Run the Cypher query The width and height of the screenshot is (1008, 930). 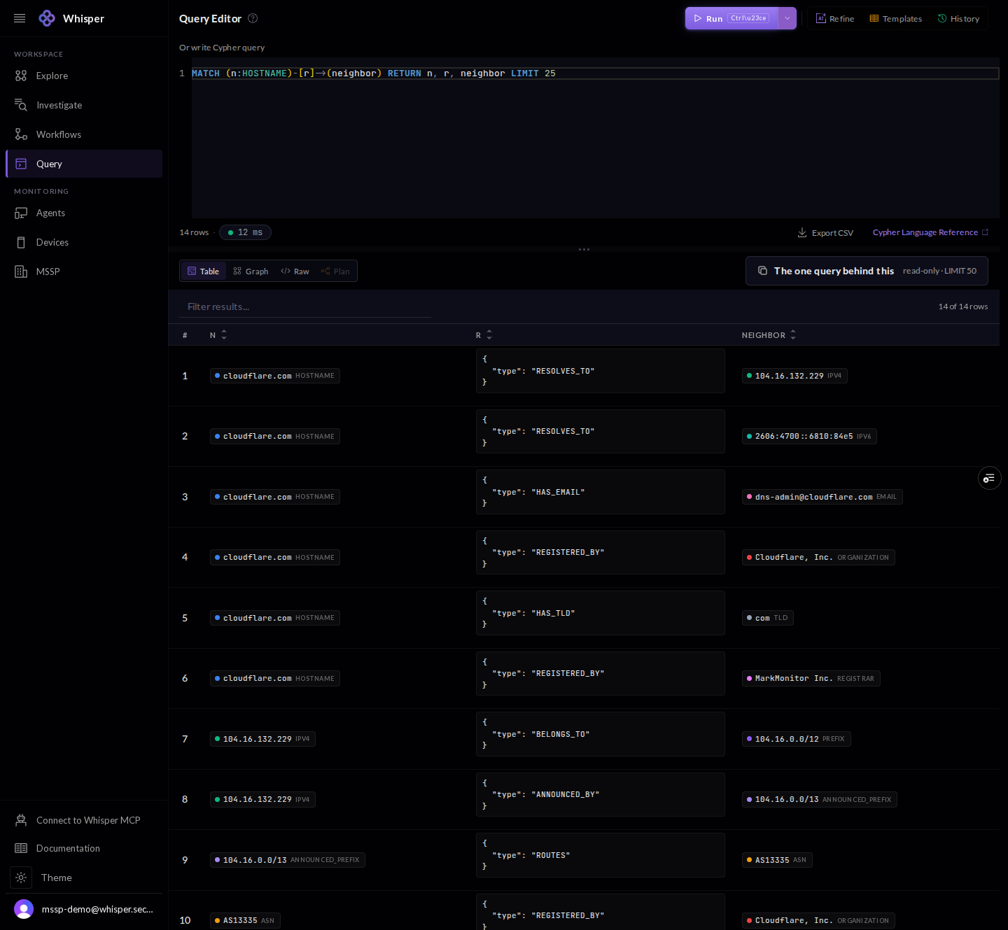pyautogui.click(x=731, y=18)
